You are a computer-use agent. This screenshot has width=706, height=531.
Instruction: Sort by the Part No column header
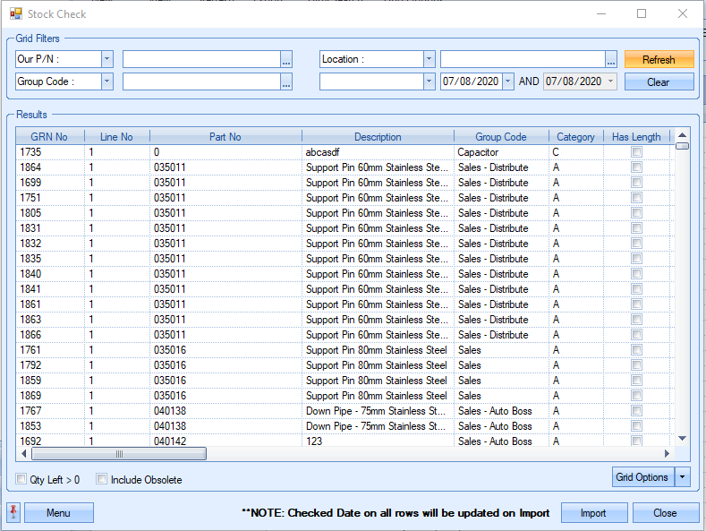225,137
